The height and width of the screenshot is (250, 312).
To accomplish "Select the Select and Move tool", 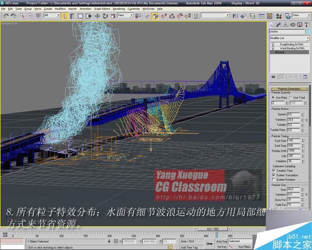I will (97, 16).
